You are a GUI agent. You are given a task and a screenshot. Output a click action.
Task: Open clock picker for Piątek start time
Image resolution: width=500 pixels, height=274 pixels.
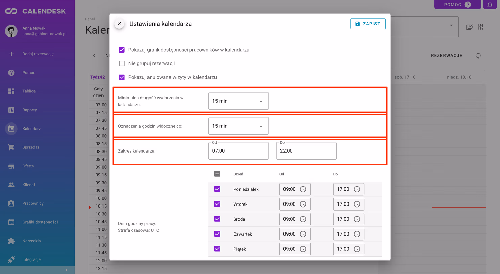pos(303,249)
